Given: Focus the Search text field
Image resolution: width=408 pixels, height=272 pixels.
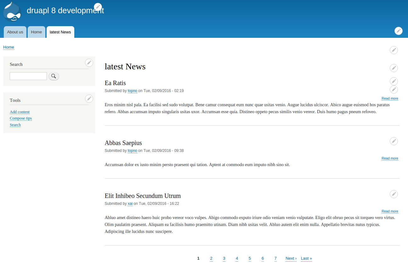Looking at the screenshot, I should coord(28,76).
